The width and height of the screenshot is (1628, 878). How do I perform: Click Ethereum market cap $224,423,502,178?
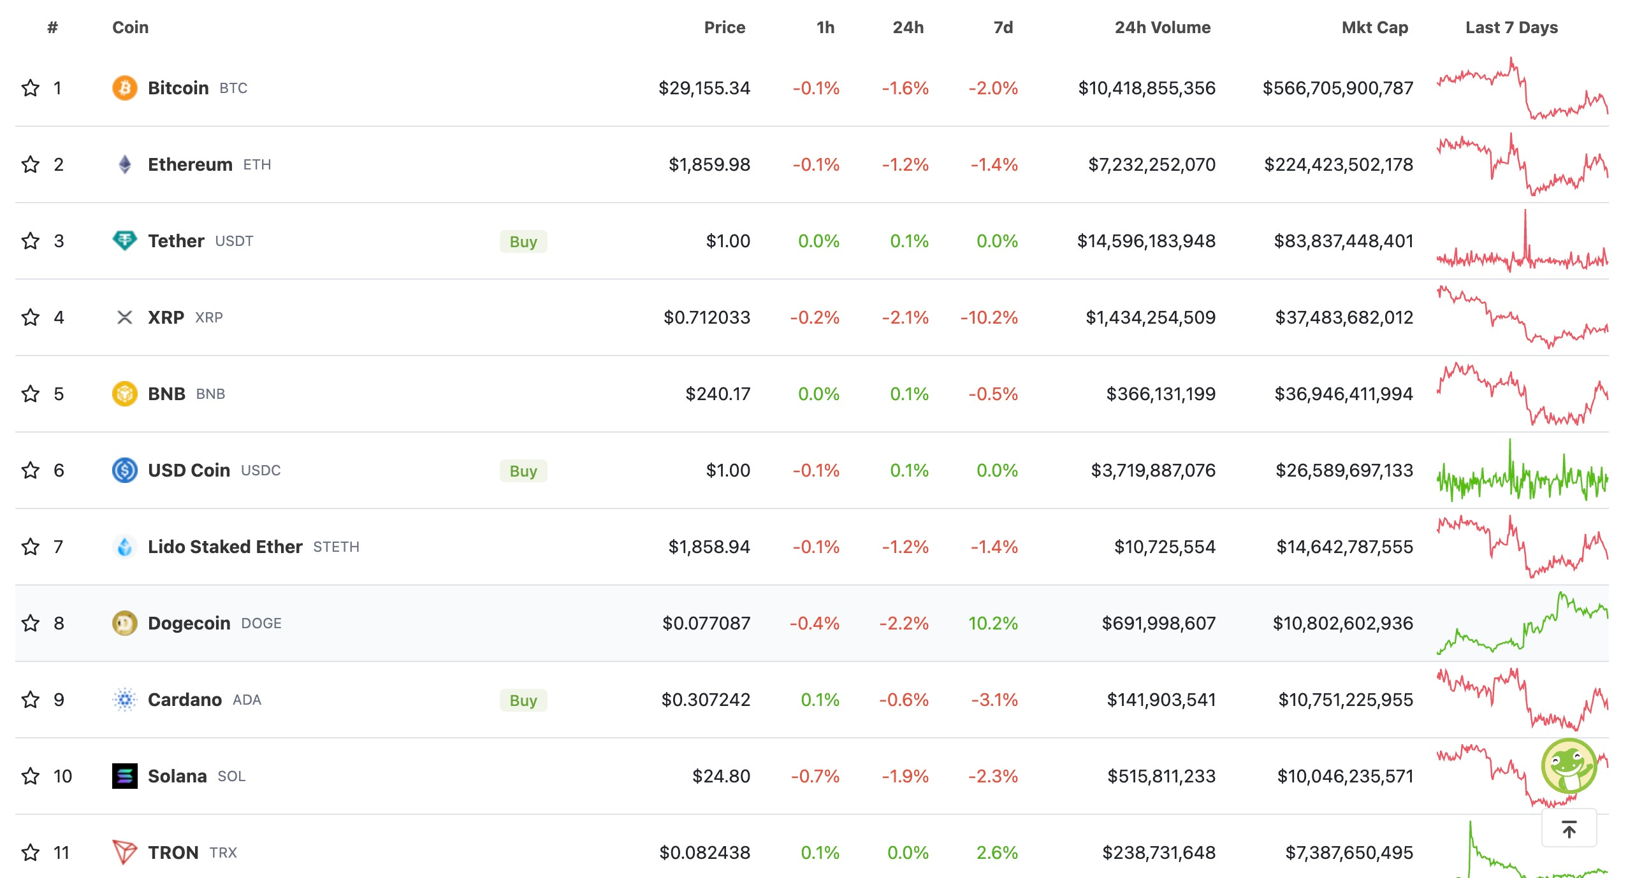click(x=1339, y=164)
